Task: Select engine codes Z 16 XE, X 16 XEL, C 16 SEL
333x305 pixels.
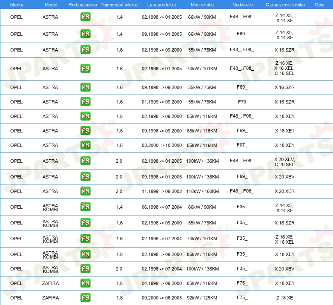Action: pos(284,68)
